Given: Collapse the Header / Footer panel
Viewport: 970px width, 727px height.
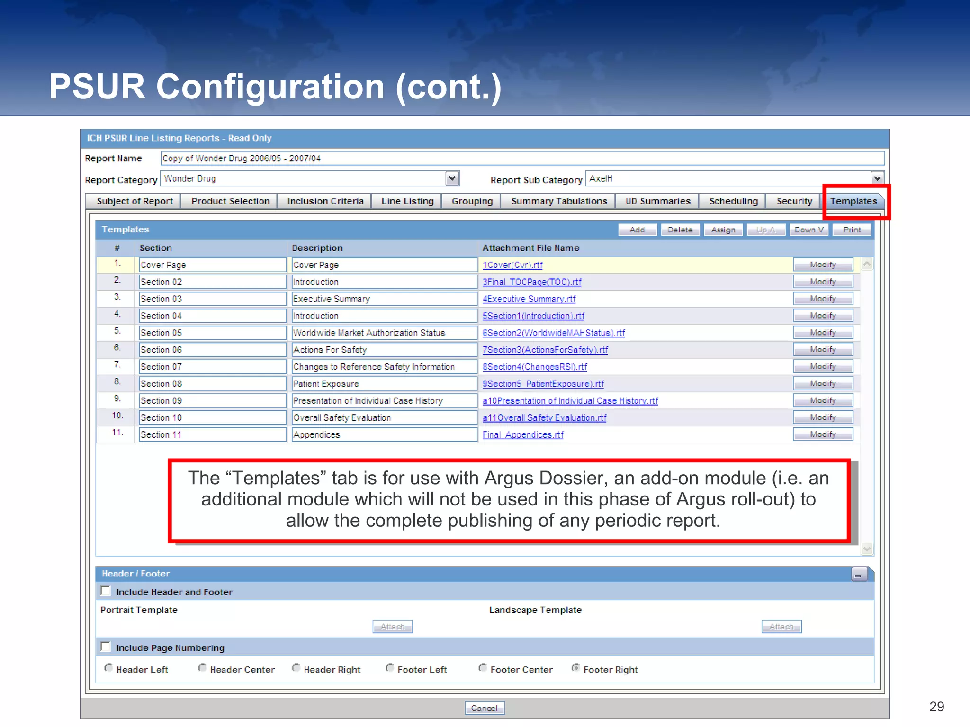Looking at the screenshot, I should tap(859, 574).
